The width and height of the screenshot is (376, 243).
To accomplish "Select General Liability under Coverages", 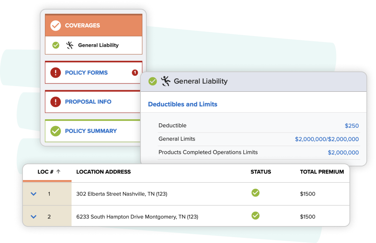I will [x=98, y=45].
